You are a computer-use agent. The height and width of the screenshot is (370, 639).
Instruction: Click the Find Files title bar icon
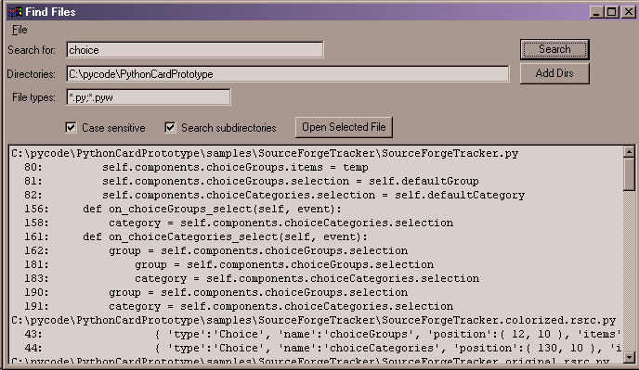(15, 12)
